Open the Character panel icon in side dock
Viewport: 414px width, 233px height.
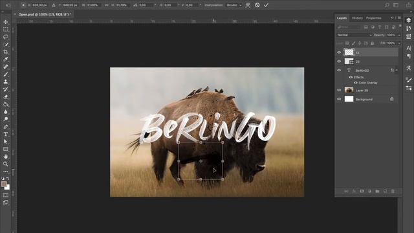[409, 49]
